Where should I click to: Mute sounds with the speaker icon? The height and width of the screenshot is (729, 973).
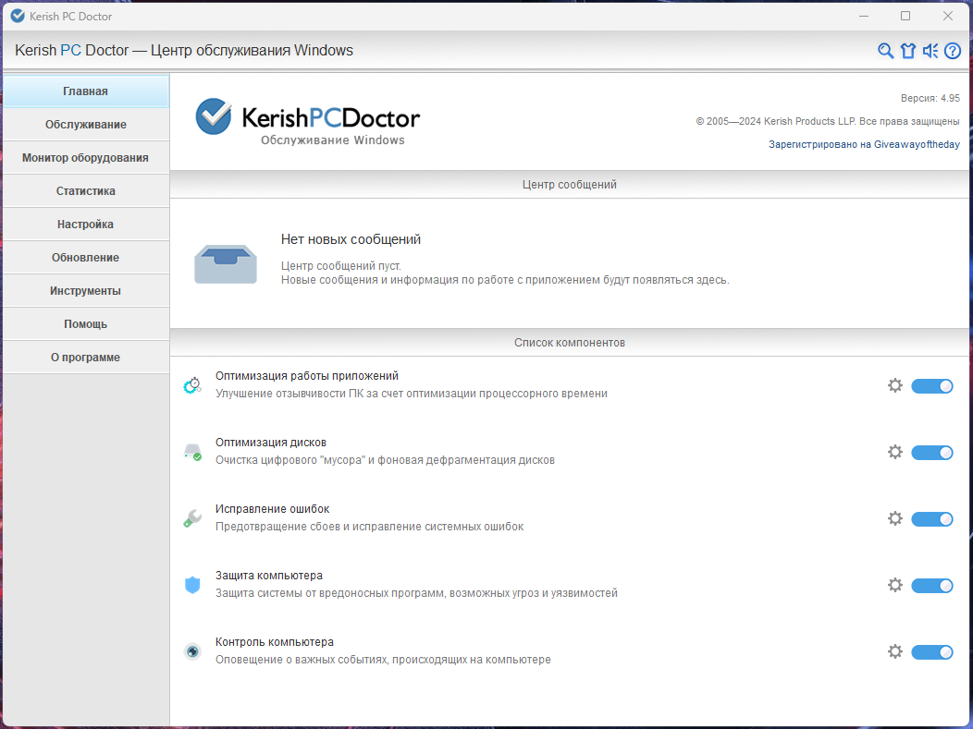[x=930, y=51]
